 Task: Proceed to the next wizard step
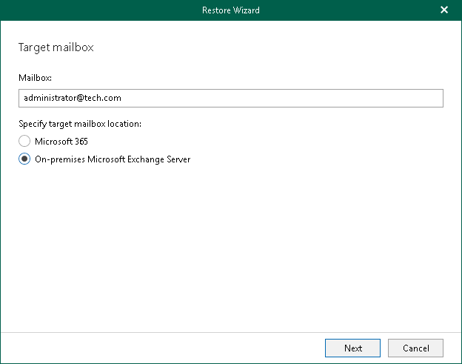[352, 348]
